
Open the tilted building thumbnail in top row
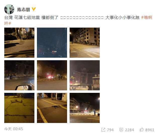pos(85,43)
